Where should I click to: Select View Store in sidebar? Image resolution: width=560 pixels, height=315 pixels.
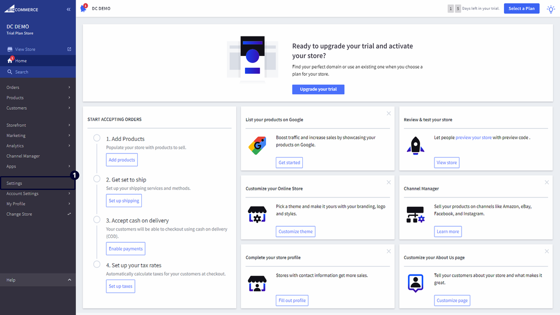point(38,49)
